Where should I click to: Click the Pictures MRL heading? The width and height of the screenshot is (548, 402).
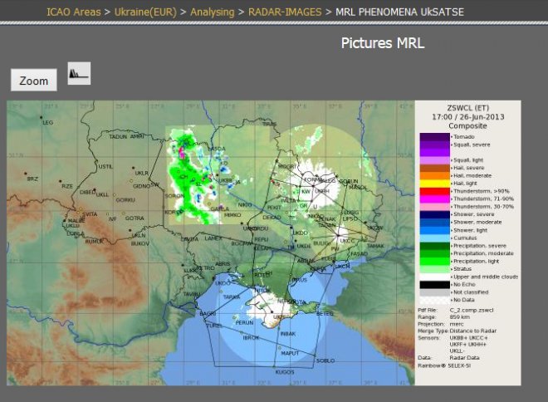(383, 43)
